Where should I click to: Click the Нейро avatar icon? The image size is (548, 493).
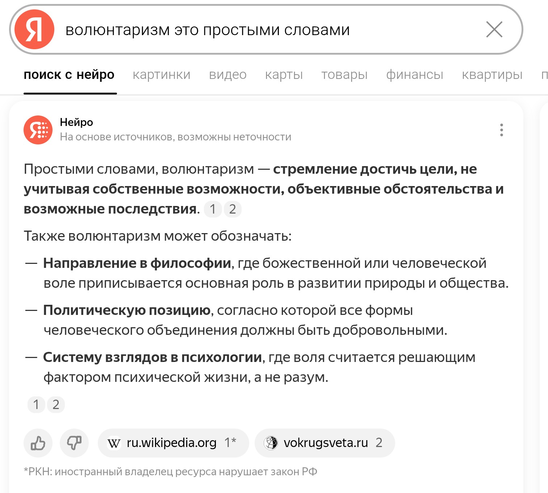38,130
